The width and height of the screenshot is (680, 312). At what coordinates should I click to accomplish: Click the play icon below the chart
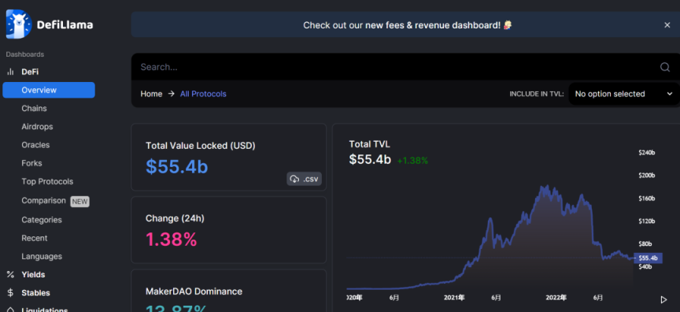[x=663, y=299]
